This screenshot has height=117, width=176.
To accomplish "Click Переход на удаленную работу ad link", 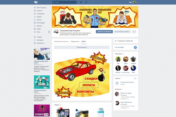I will [x=41, y=62].
